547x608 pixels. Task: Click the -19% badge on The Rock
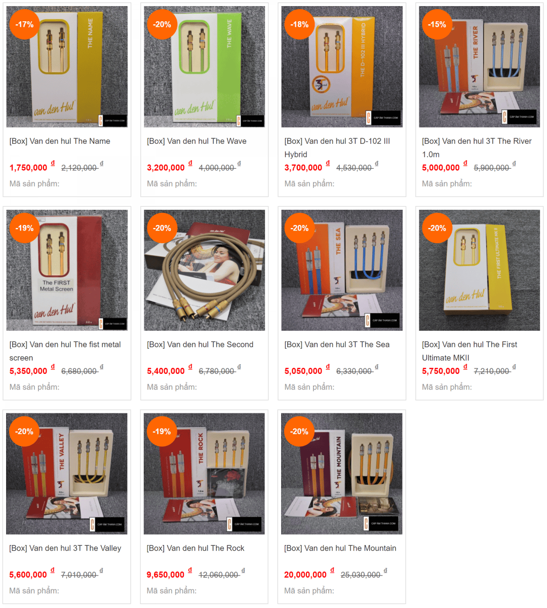pyautogui.click(x=162, y=432)
